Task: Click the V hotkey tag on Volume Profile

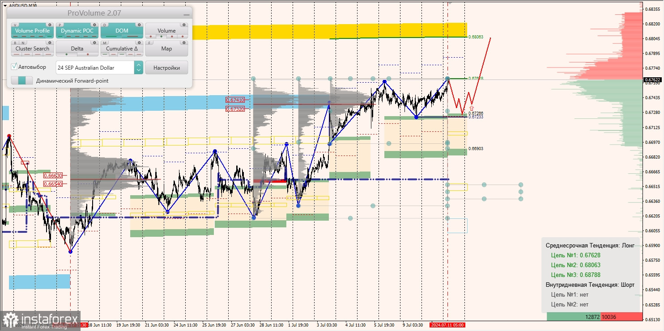Action: click(x=15, y=25)
